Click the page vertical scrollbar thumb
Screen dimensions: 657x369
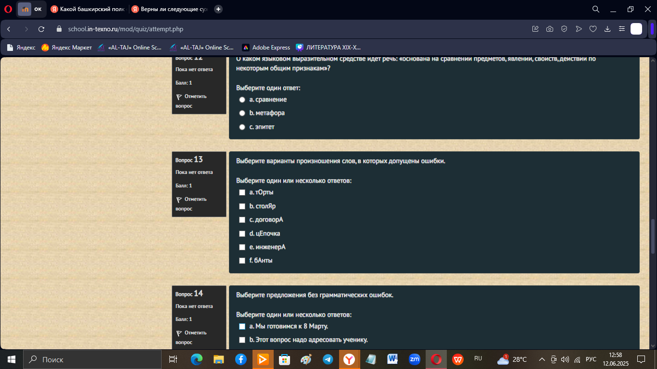click(653, 236)
